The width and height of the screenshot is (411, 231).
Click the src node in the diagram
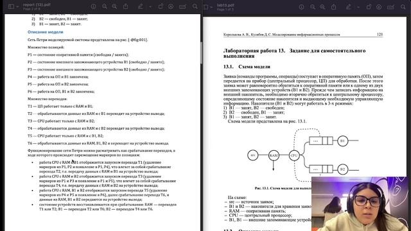pos(253,155)
